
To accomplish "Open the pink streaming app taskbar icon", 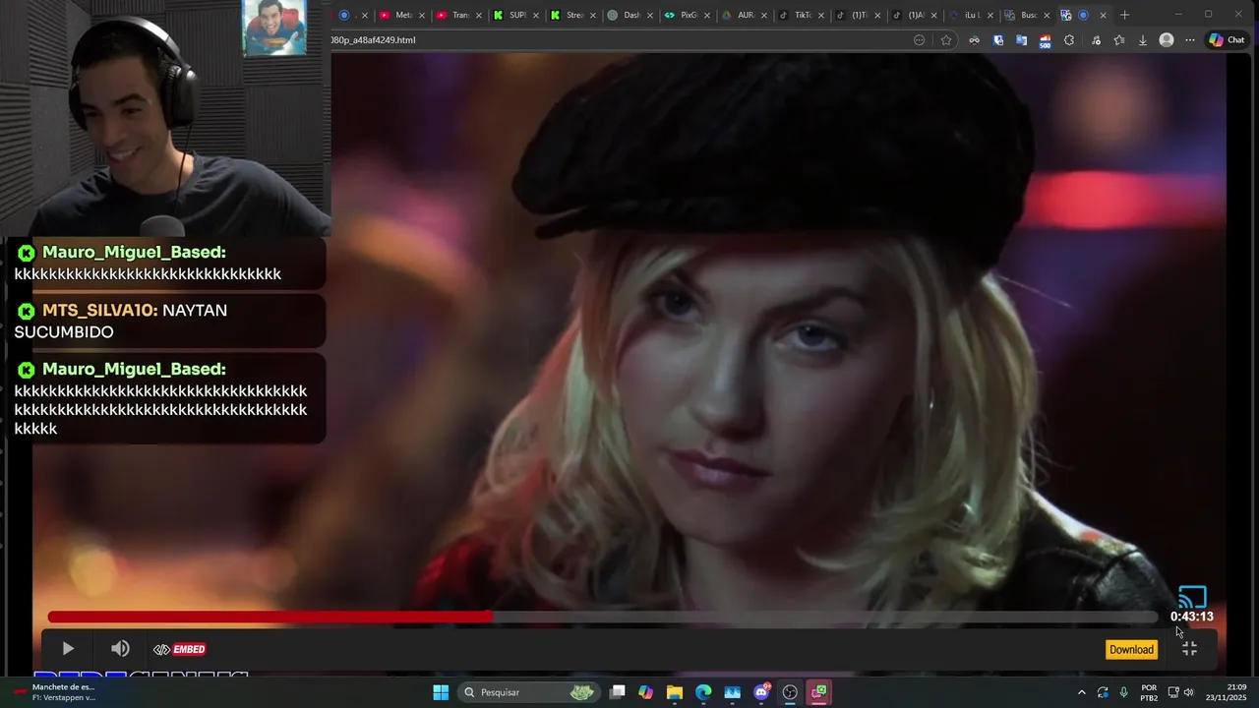I will coord(818,692).
